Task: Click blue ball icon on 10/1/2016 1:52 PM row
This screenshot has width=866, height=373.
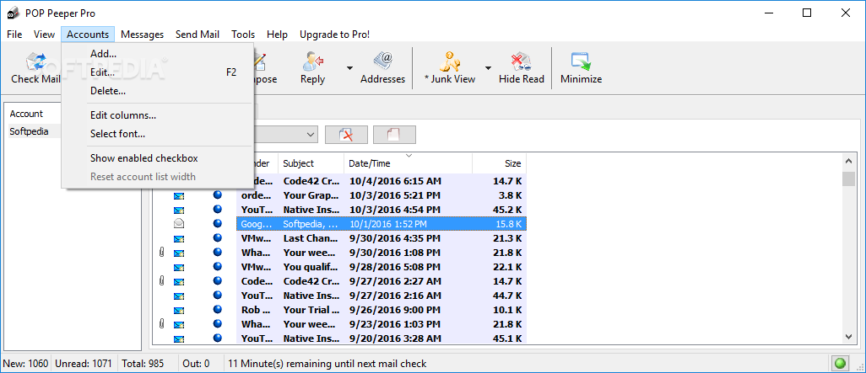Action: point(218,223)
